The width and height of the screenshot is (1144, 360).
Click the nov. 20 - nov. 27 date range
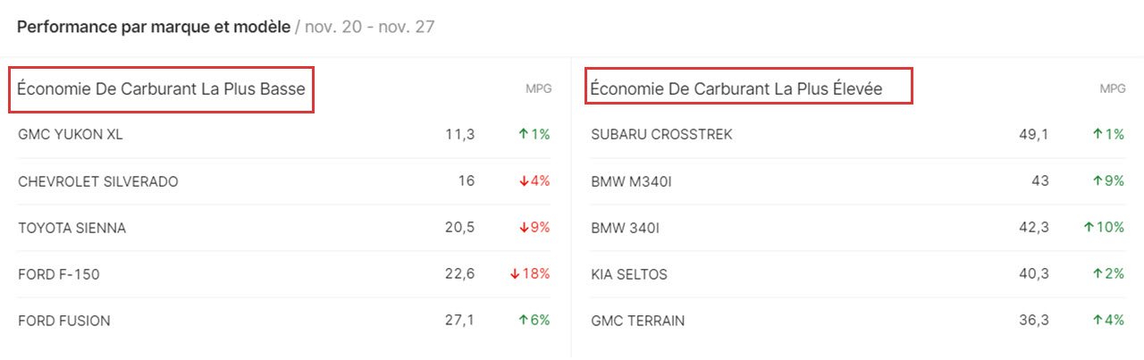click(x=370, y=27)
